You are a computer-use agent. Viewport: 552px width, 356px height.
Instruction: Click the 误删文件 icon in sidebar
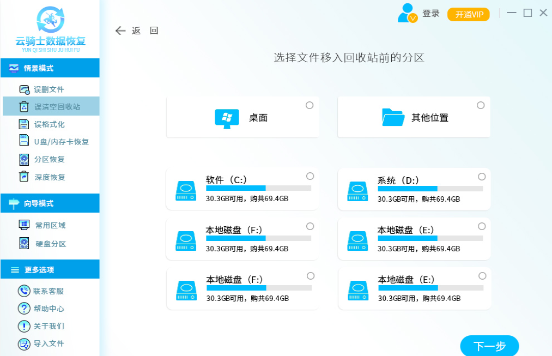[24, 89]
